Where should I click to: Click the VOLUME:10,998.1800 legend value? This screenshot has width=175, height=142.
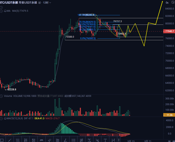(x=25, y=96)
